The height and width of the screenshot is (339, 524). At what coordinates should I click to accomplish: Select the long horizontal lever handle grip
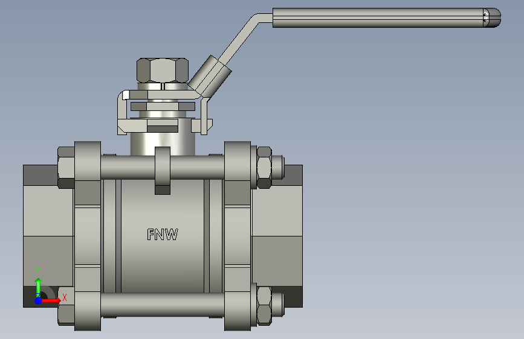click(x=378, y=17)
